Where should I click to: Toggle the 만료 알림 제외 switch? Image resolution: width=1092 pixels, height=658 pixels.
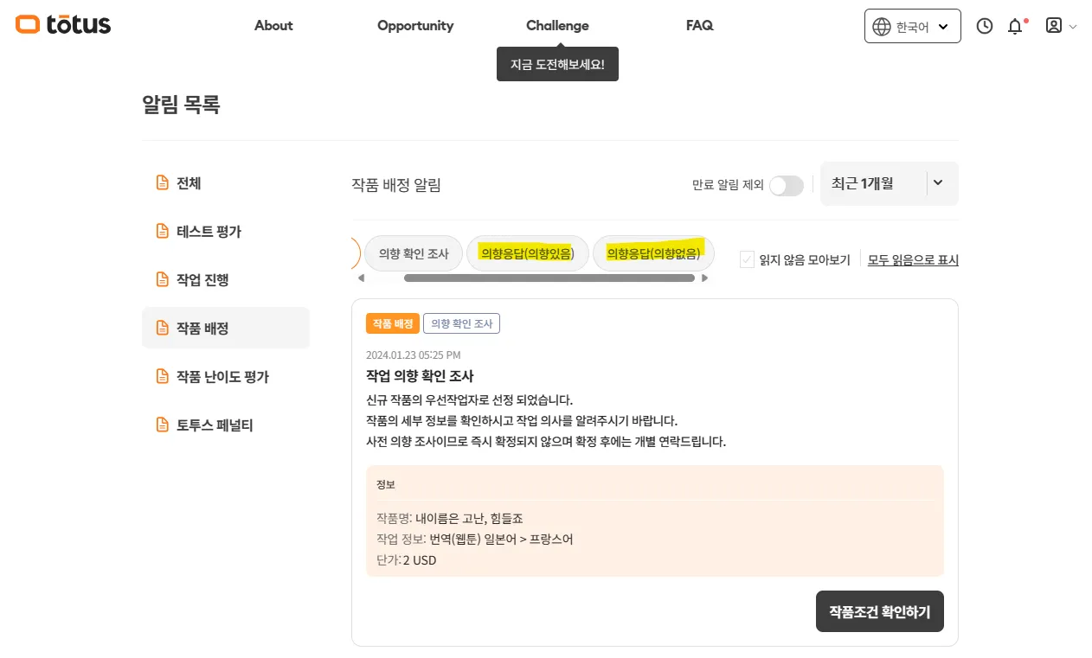click(786, 185)
